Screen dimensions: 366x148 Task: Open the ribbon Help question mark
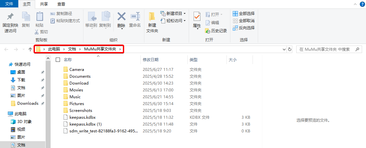tap(362, 4)
